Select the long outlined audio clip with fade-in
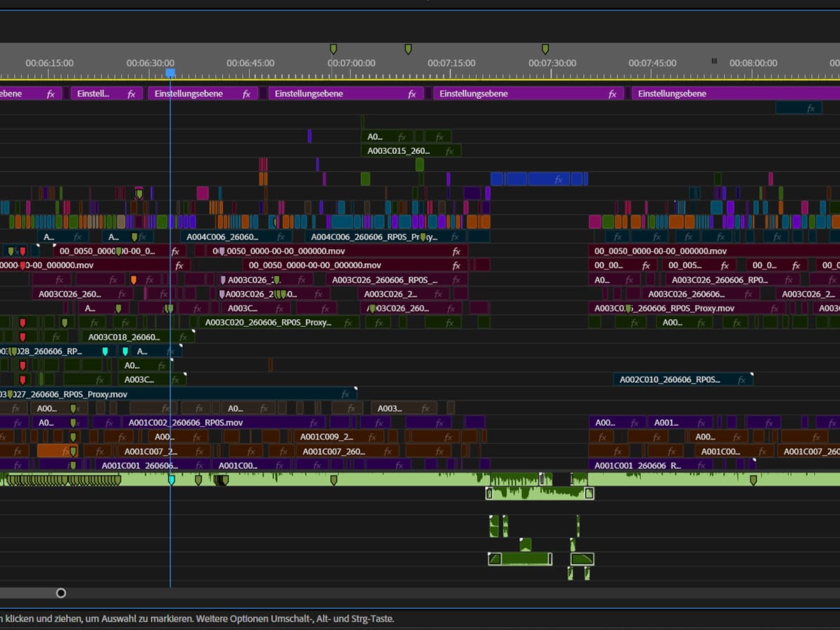This screenshot has width=840, height=630. tap(520, 559)
